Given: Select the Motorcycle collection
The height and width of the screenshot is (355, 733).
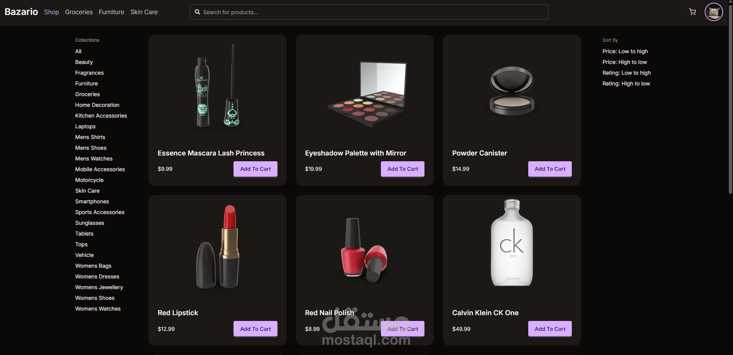Looking at the screenshot, I should pyautogui.click(x=89, y=180).
